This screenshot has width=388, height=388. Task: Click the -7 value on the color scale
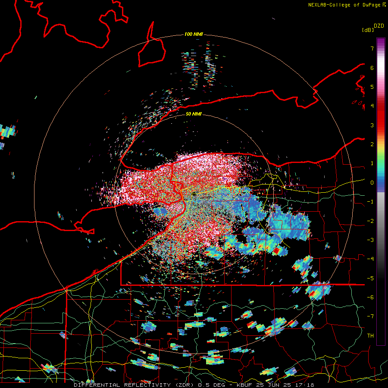coord(370,316)
